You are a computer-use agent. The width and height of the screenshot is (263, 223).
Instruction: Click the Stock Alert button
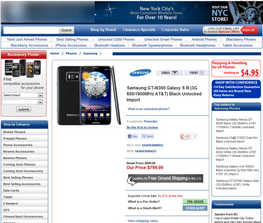pos(195,208)
